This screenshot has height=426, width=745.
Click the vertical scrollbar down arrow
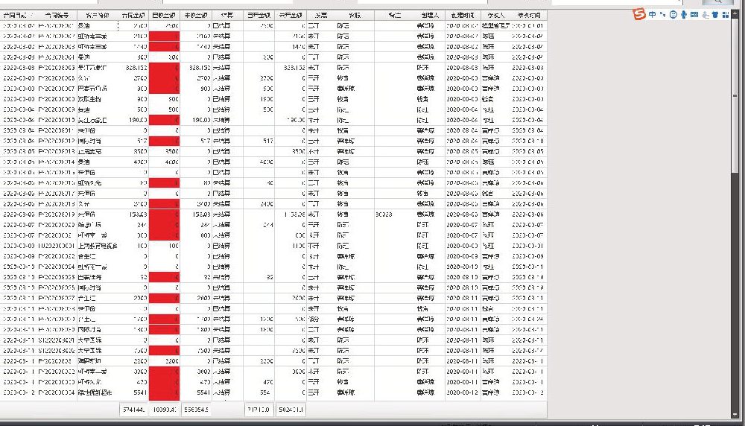pos(735,415)
